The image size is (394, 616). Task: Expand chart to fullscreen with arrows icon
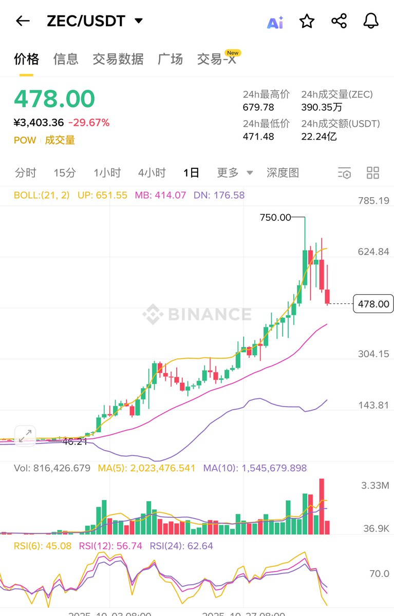click(x=25, y=436)
